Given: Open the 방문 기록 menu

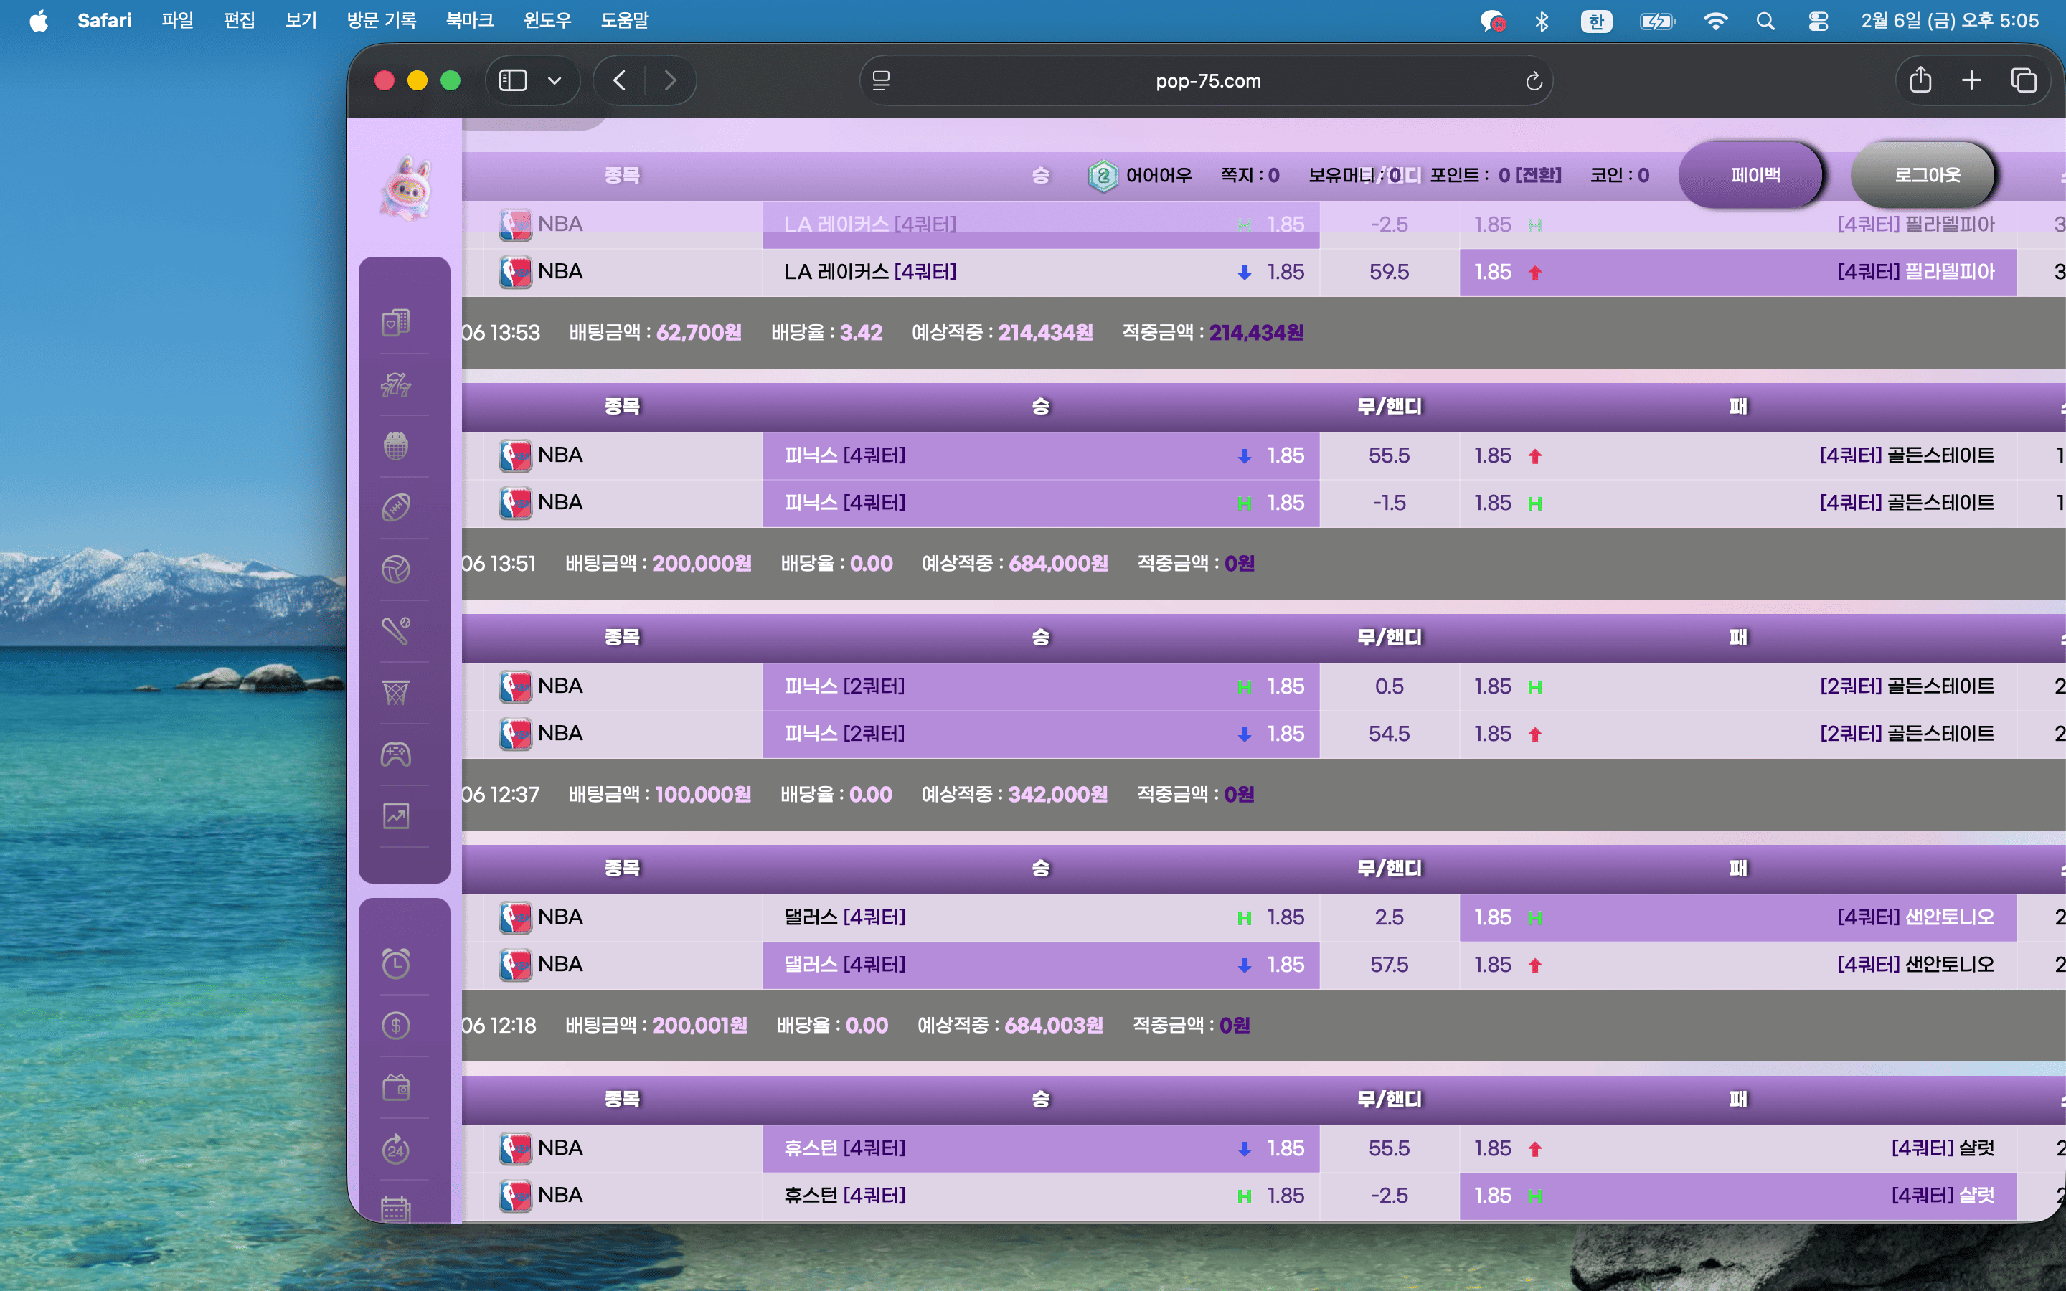Looking at the screenshot, I should click(x=380, y=21).
